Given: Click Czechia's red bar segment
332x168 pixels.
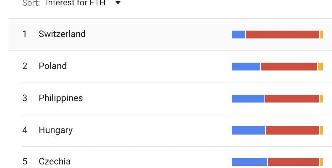Looking at the screenshot, I should [293, 162].
